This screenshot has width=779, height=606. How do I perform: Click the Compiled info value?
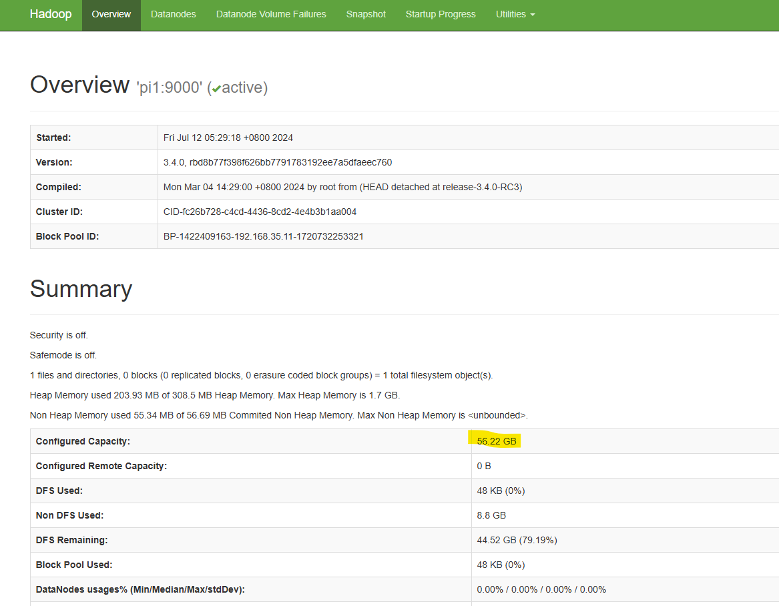click(x=343, y=188)
